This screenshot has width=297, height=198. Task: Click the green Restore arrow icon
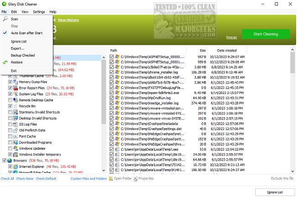coord(5,62)
